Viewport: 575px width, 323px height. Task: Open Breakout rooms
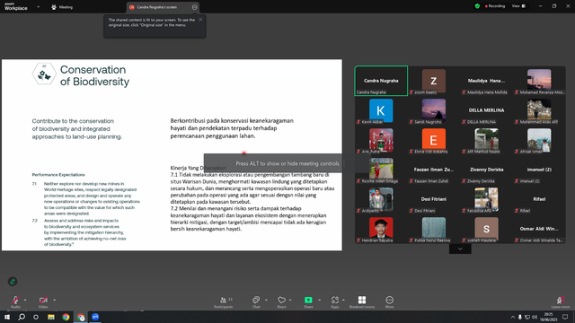362,302
